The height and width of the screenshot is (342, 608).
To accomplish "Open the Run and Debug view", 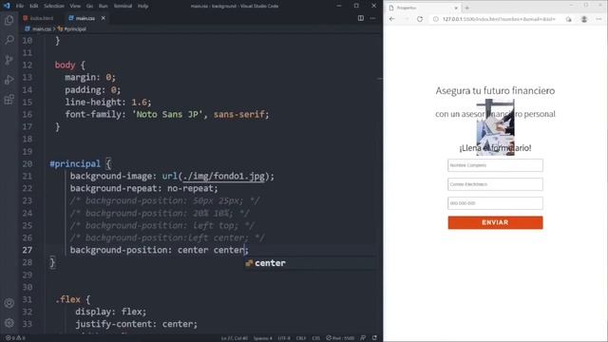I will pos(9,80).
